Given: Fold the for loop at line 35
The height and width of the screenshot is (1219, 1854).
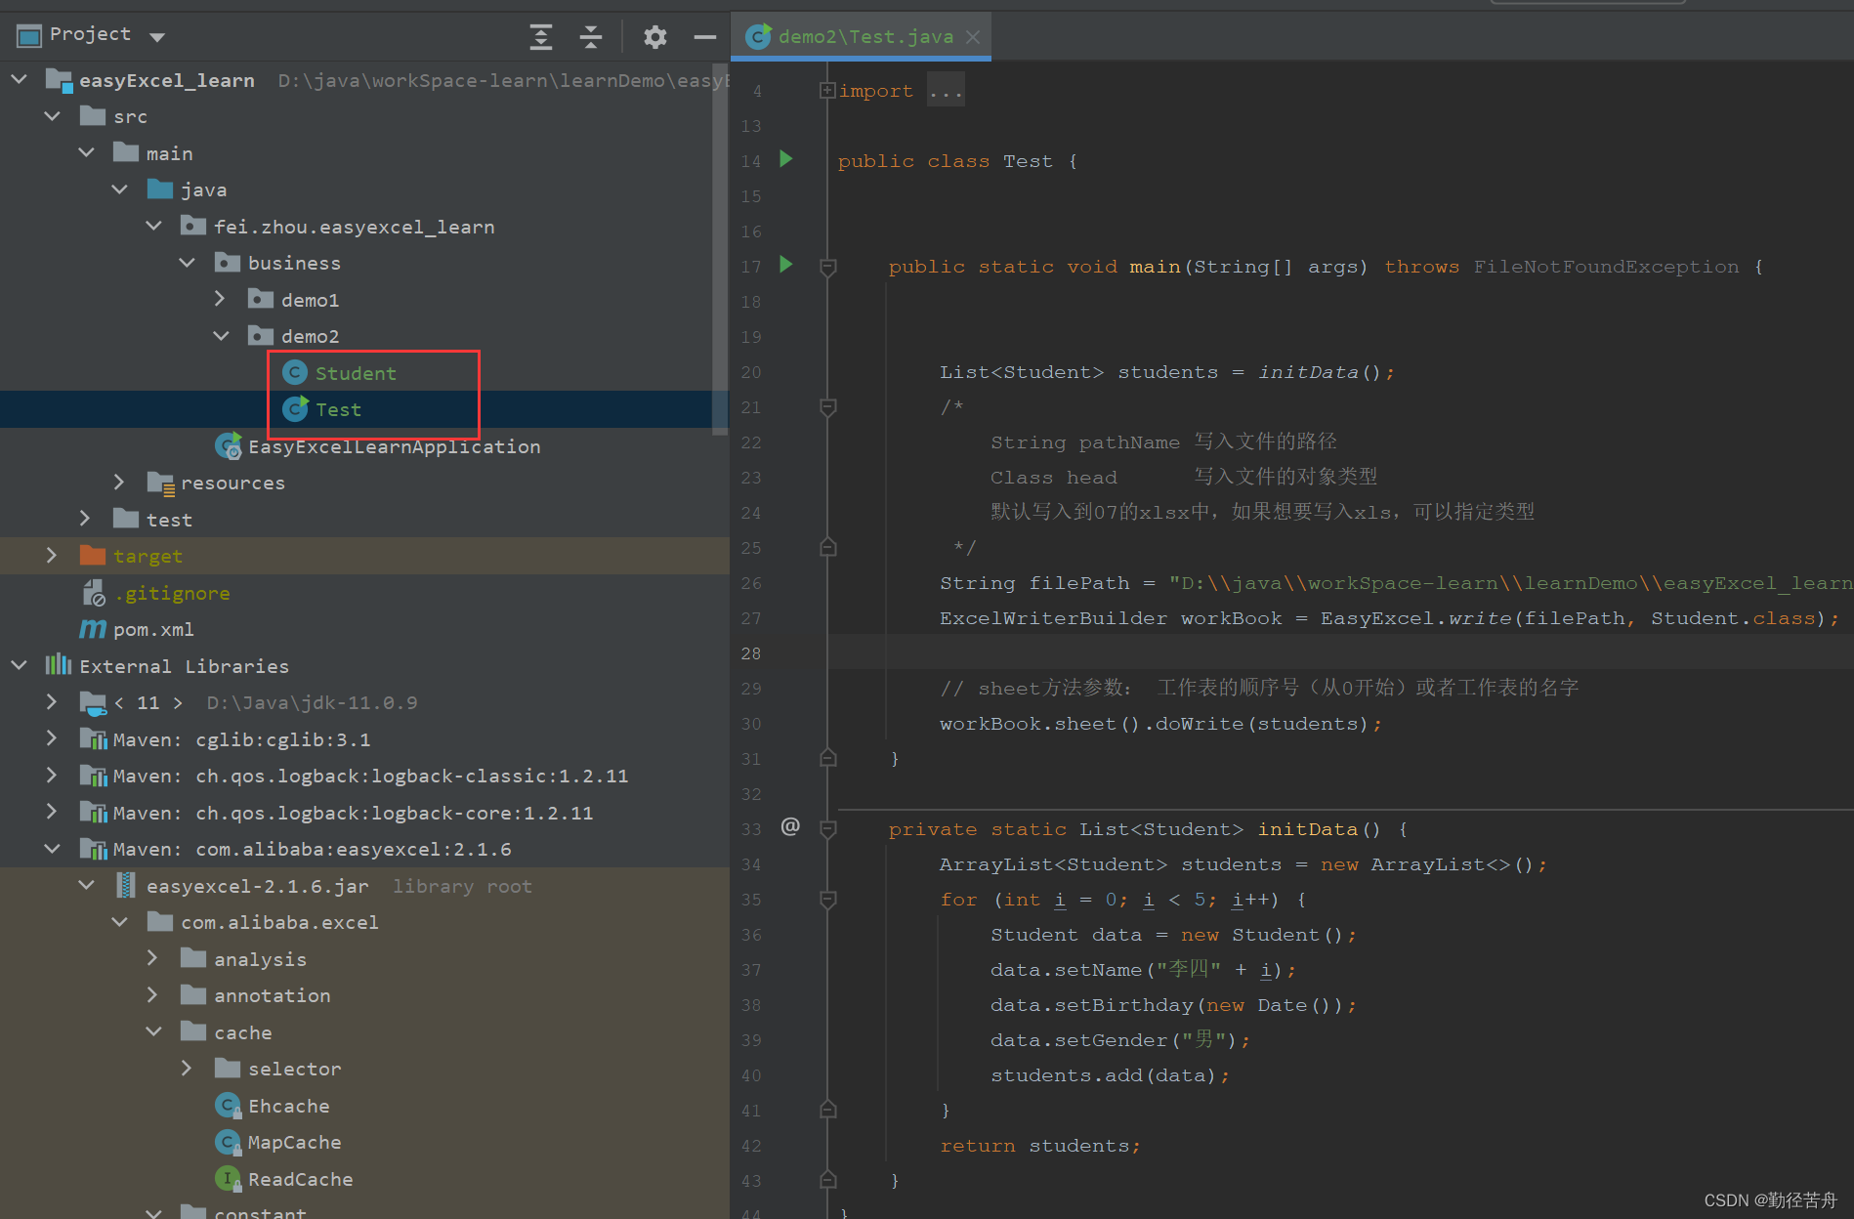Looking at the screenshot, I should click(827, 900).
